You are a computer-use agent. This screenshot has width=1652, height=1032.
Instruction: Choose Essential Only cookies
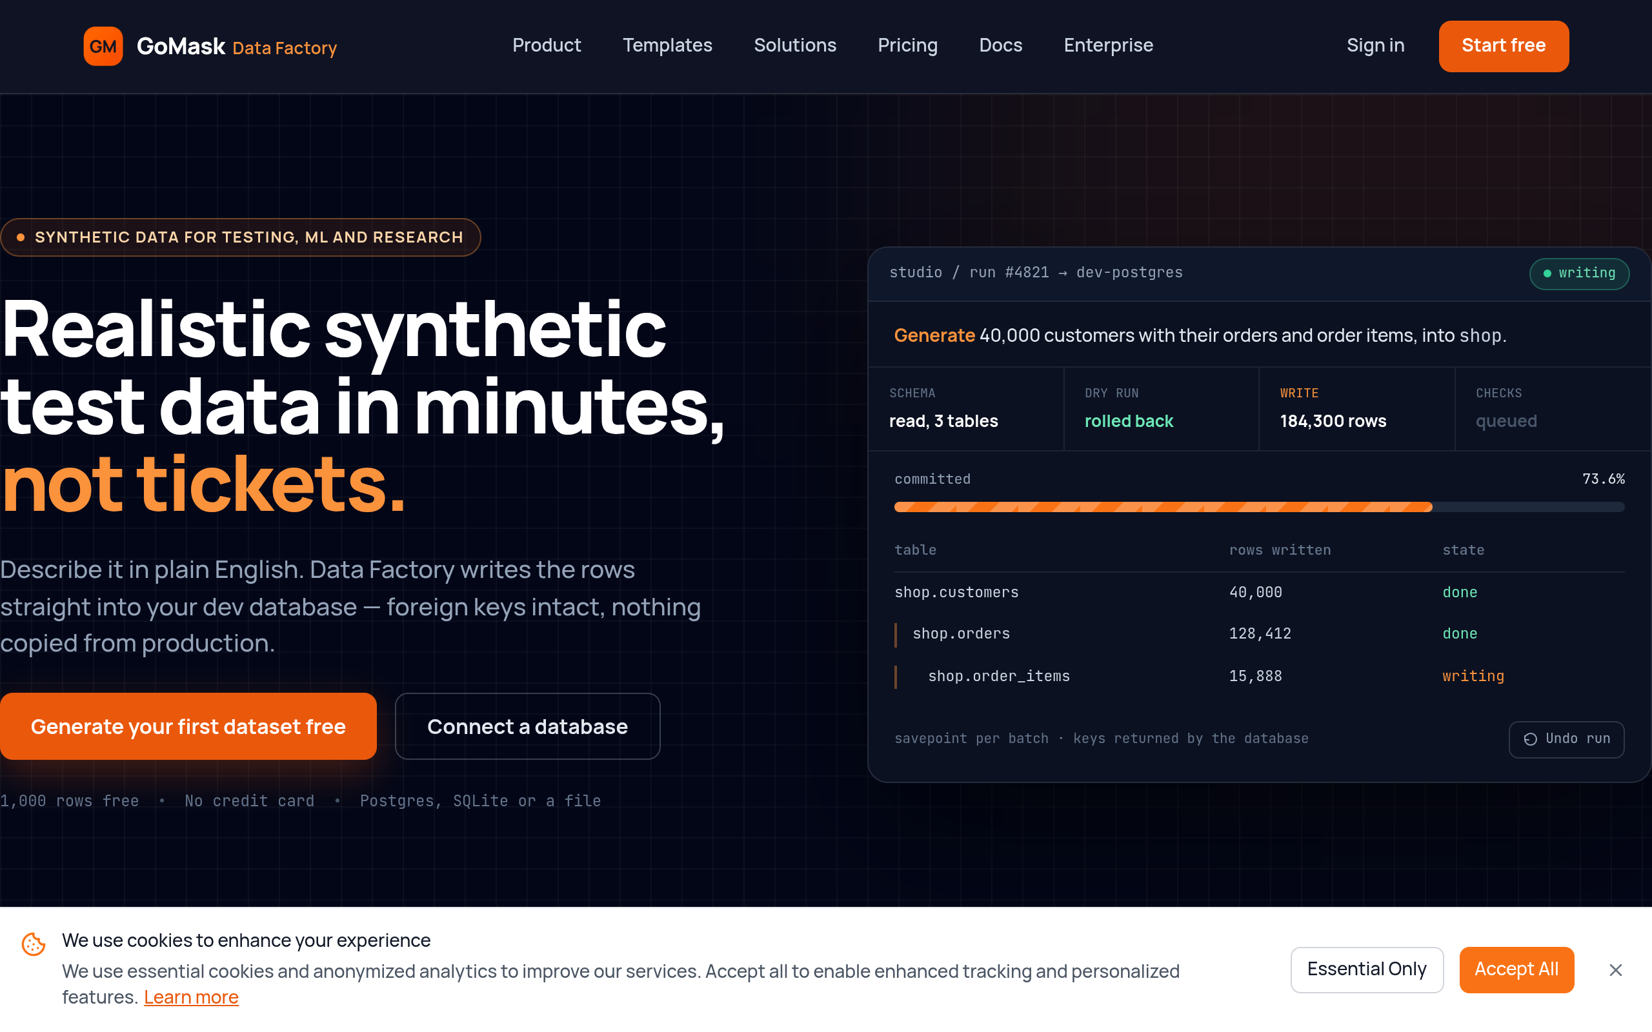(1367, 969)
